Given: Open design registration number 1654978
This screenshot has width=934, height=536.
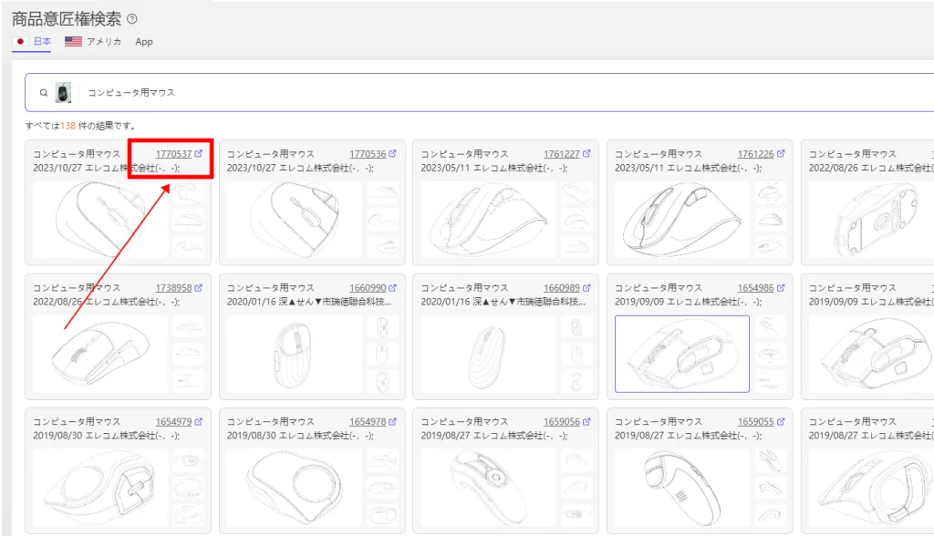Looking at the screenshot, I should pyautogui.click(x=368, y=422).
